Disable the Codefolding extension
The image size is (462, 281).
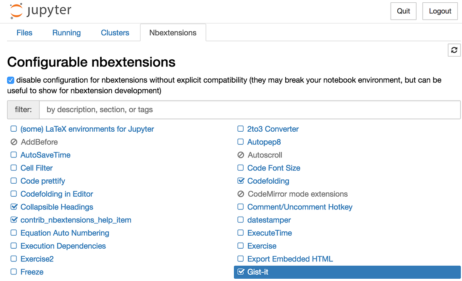coord(240,181)
